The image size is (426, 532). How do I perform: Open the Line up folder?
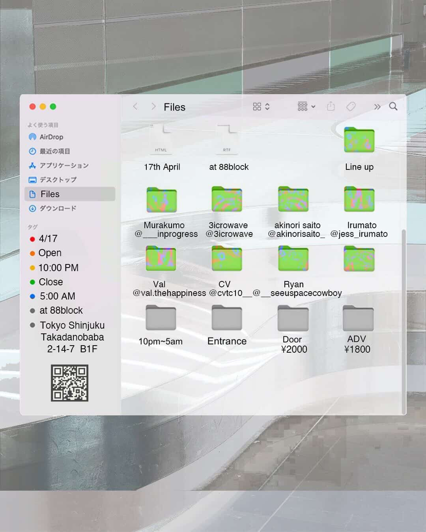pos(359,140)
